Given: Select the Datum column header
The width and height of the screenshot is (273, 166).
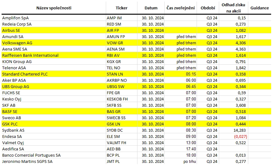Looking at the screenshot, I should pos(151,8).
